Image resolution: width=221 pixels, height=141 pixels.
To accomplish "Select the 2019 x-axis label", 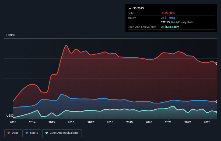I will pos(129,122).
